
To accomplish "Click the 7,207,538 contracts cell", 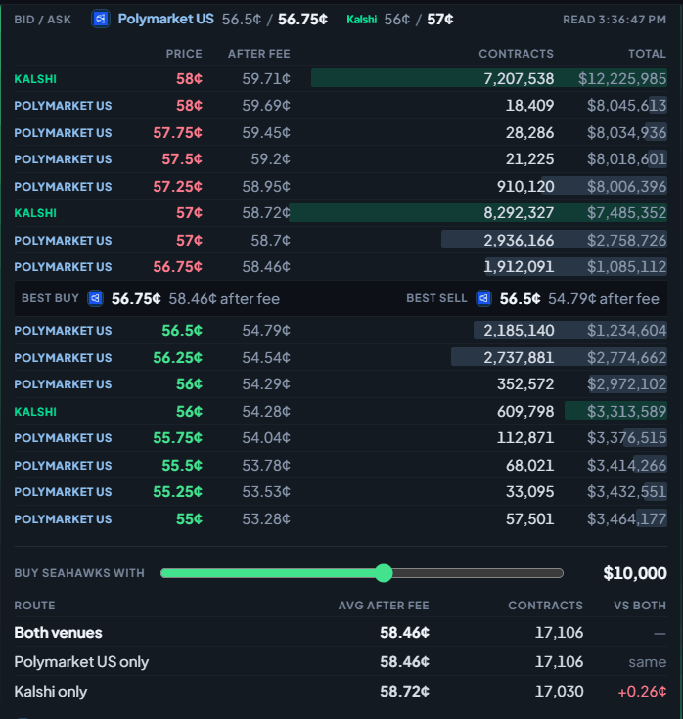I will (519, 79).
